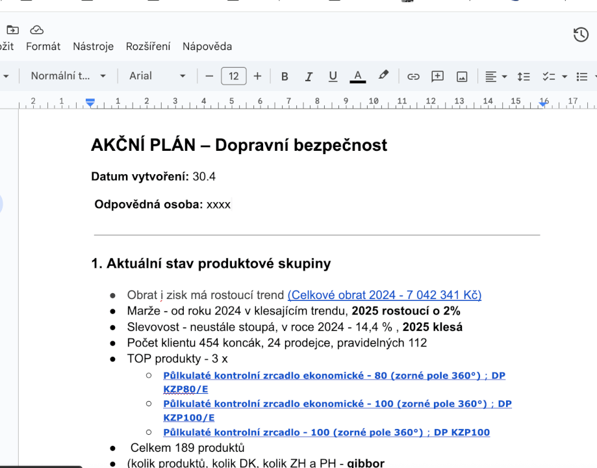The height and width of the screenshot is (468, 597).
Task: Open the line spacing dropdown
Action: click(x=524, y=76)
